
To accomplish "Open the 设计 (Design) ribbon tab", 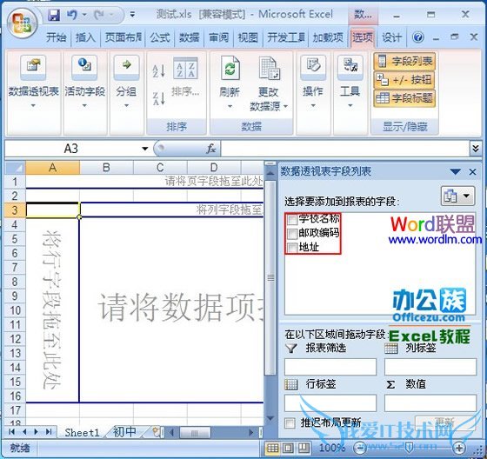I will coord(391,37).
